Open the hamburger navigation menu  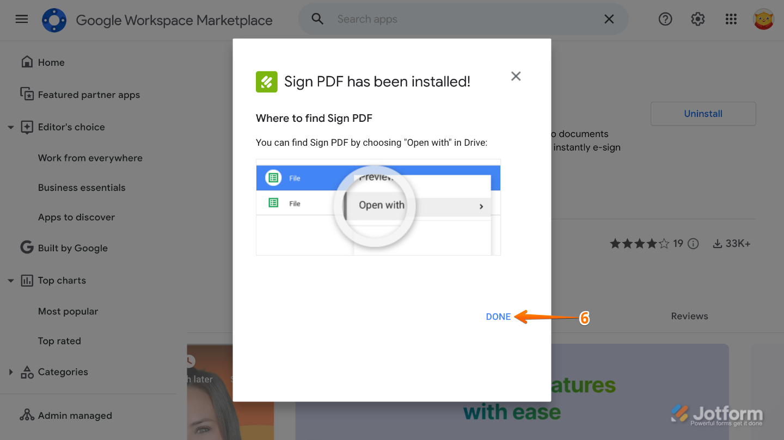tap(21, 18)
